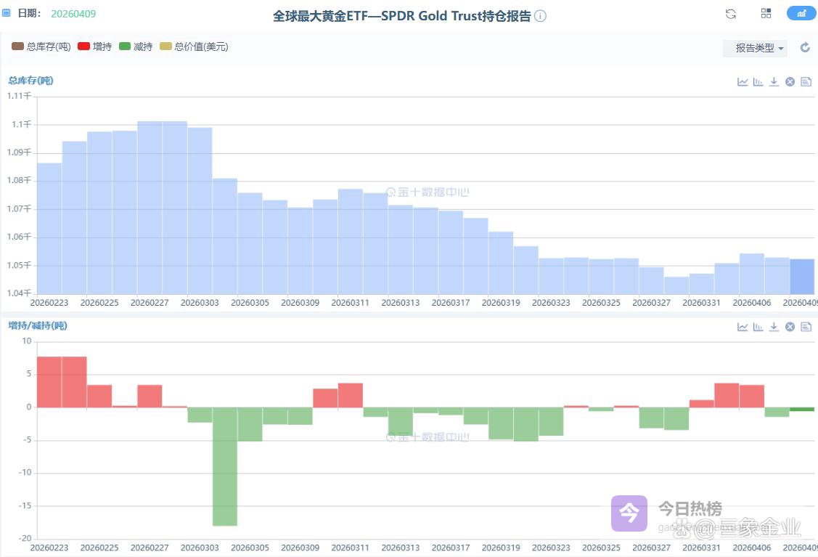Switch total inventory chart to line view
This screenshot has height=557, width=818.
tap(743, 81)
